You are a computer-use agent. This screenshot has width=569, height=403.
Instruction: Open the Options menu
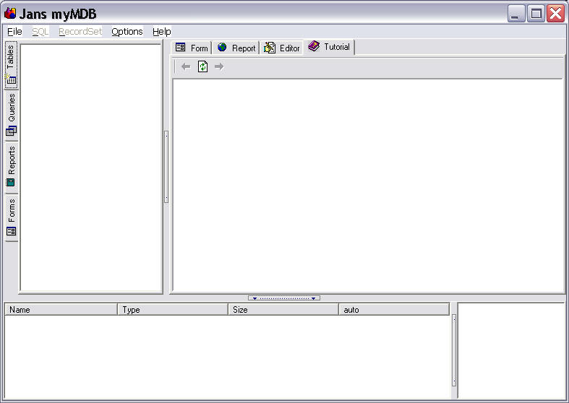pos(127,32)
